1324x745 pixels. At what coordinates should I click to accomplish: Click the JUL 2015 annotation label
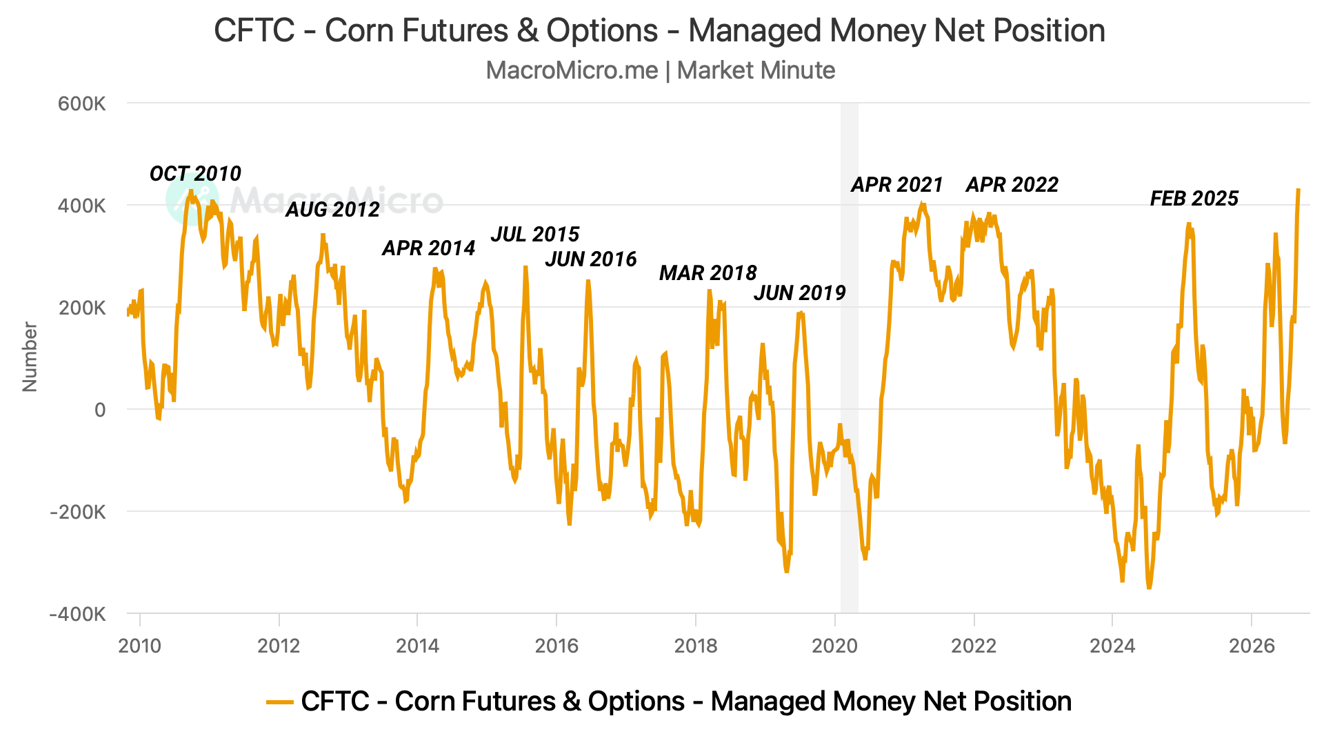pyautogui.click(x=535, y=235)
